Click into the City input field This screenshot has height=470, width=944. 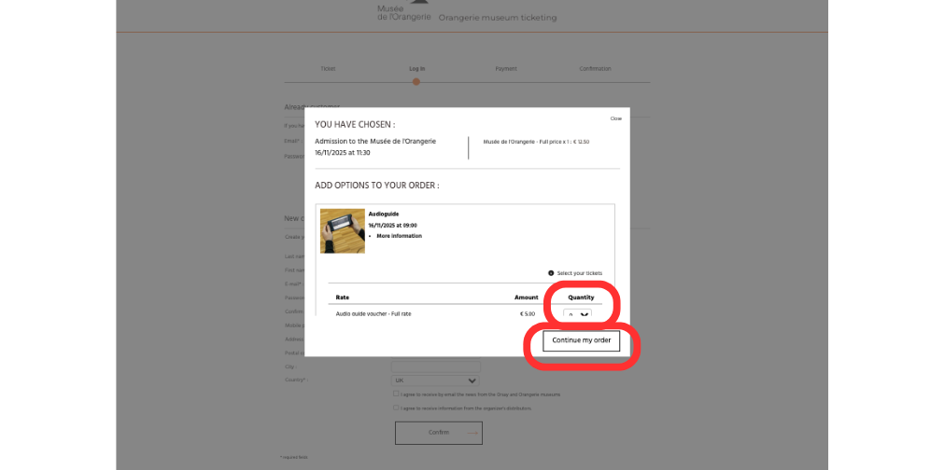(435, 366)
